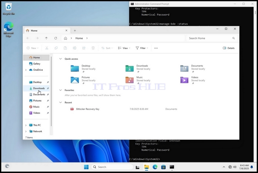Open the New dropdown menu
The height and width of the screenshot is (173, 258).
33,48
